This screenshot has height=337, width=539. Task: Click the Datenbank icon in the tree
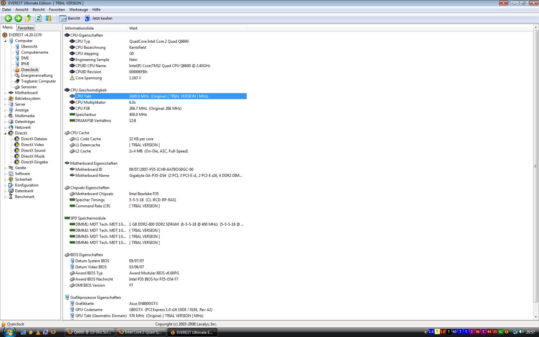(x=11, y=191)
